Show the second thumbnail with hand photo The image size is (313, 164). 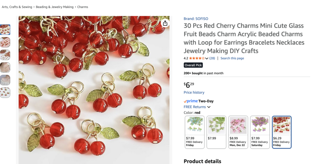(x=5, y=42)
